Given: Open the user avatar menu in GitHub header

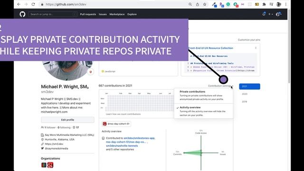Looking at the screenshot, I should coord(278,14).
